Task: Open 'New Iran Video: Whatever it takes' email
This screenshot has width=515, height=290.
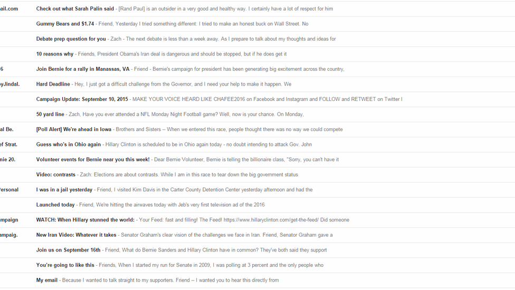Action: pos(257,235)
